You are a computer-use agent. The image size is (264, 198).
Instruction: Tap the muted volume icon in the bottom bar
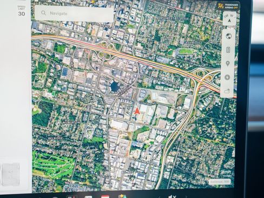pos(171,196)
